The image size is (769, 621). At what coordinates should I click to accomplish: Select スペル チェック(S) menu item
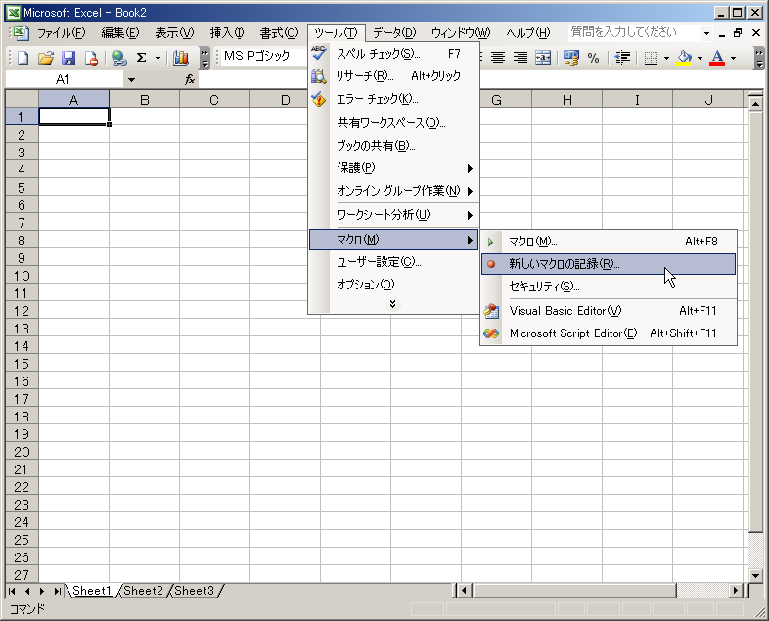tap(394, 54)
